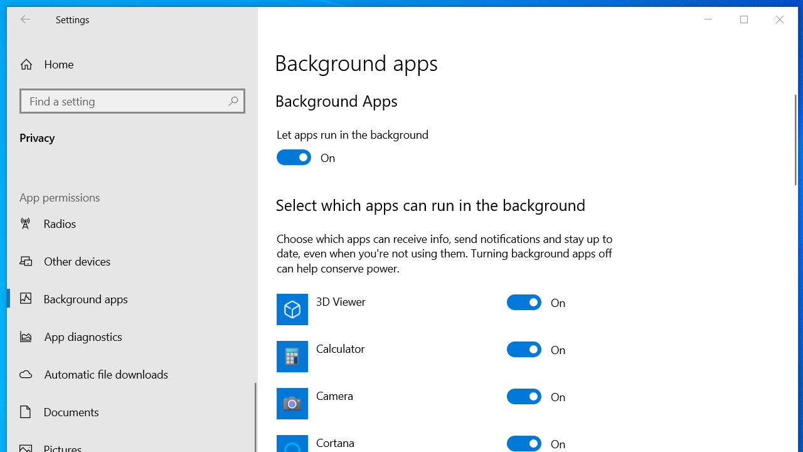Disable Cortana background toggle
This screenshot has height=452, width=803.
[x=524, y=443]
